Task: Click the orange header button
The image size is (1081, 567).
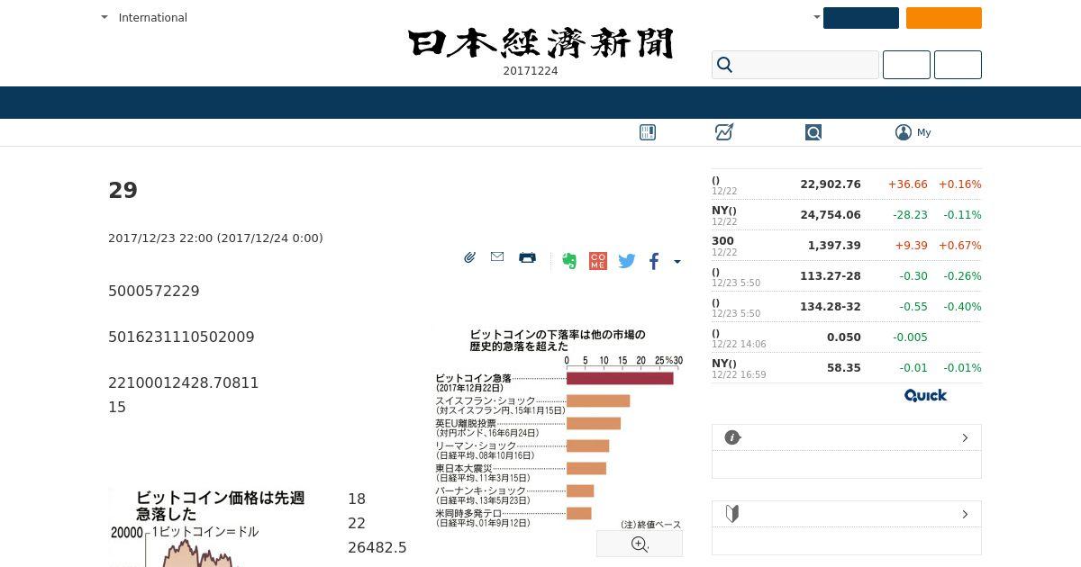Action: 944,18
